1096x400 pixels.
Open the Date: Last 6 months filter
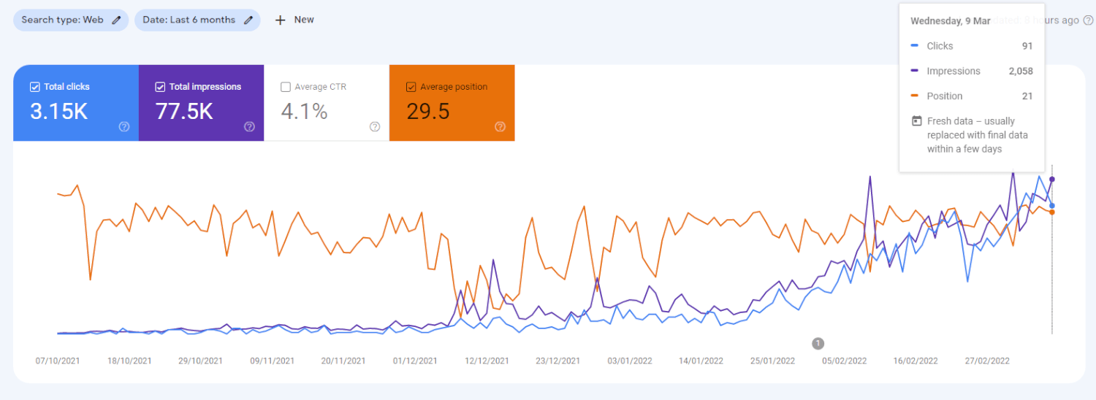[191, 20]
